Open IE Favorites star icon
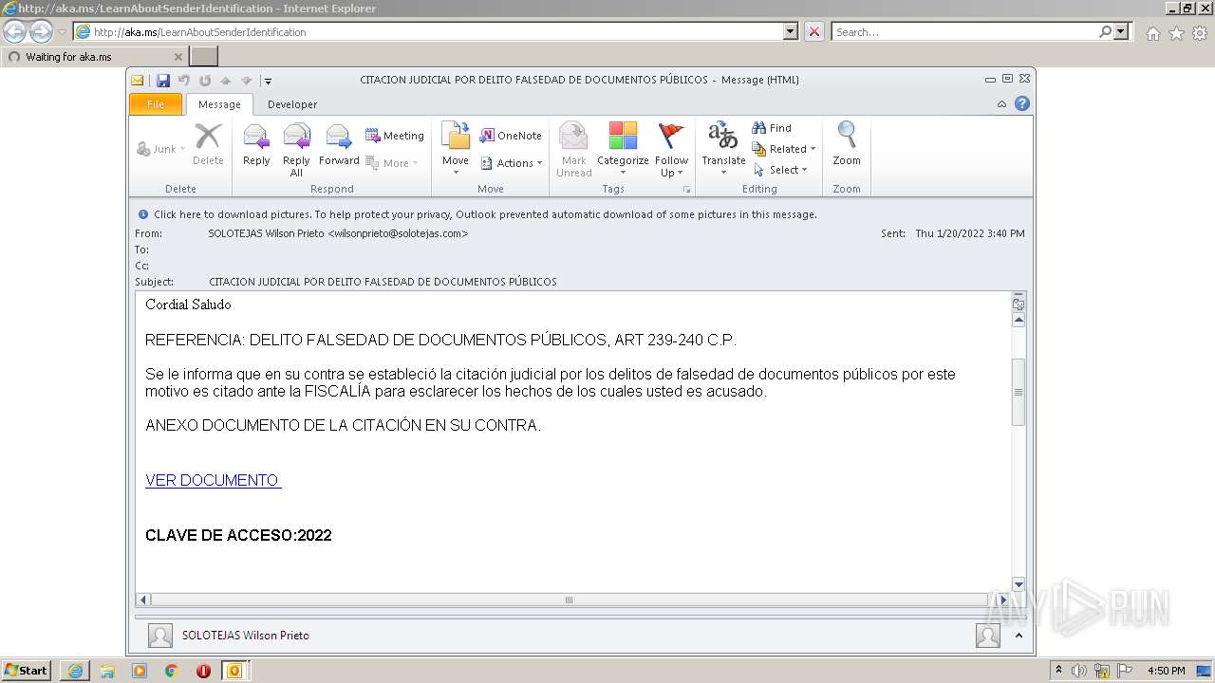Image resolution: width=1215 pixels, height=683 pixels. [1176, 33]
